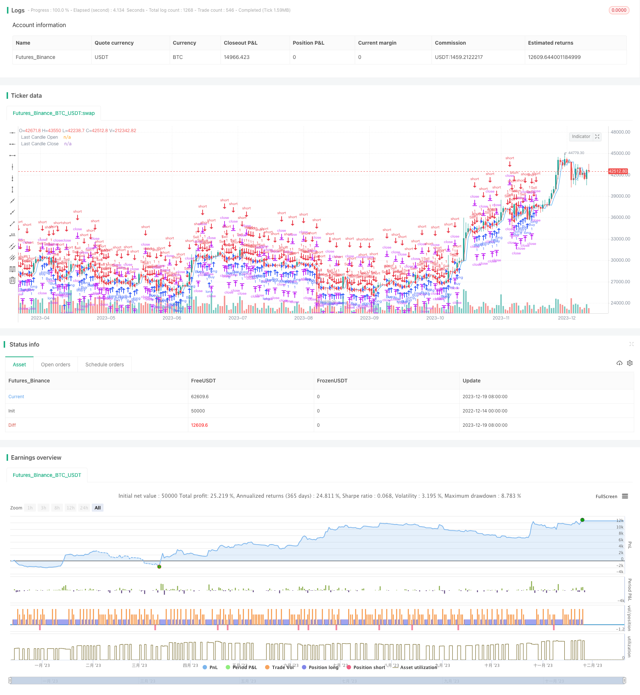The height and width of the screenshot is (695, 640).
Task: Collapse the Status info panel with corner icon
Action: [x=631, y=344]
